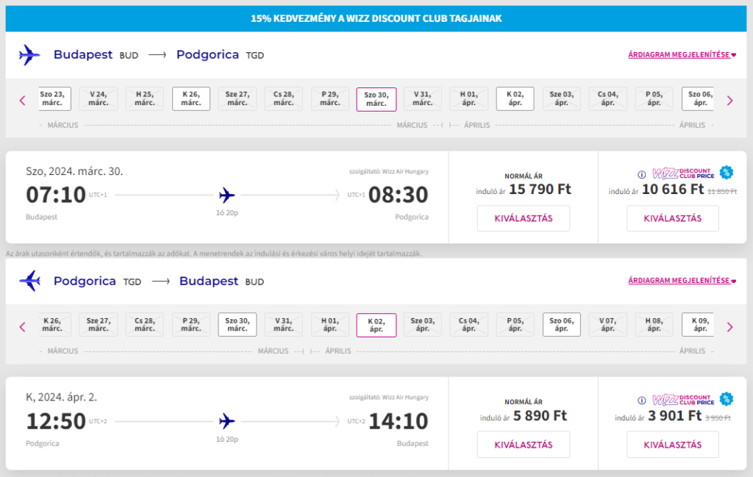The height and width of the screenshot is (477, 753).
Task: Select outbound date Szo 06 ápr.
Action: (x=699, y=99)
